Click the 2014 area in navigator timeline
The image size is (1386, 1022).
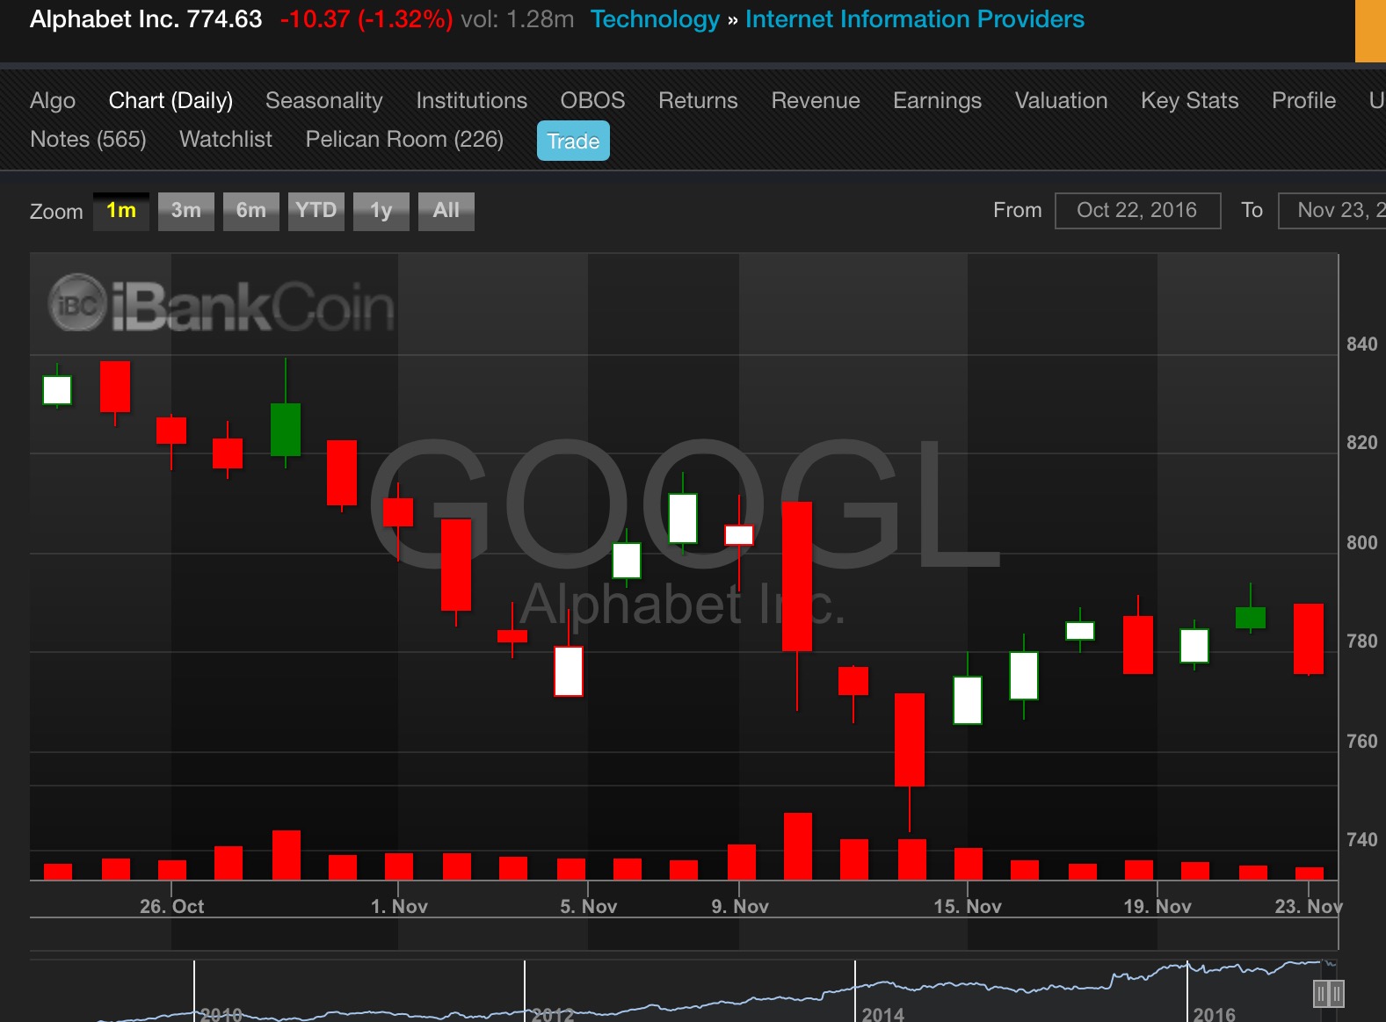(882, 1013)
